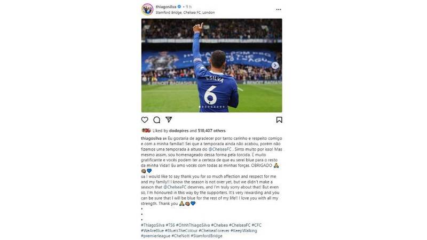
Task: Open dodopires profile from likes
Action: [179, 131]
